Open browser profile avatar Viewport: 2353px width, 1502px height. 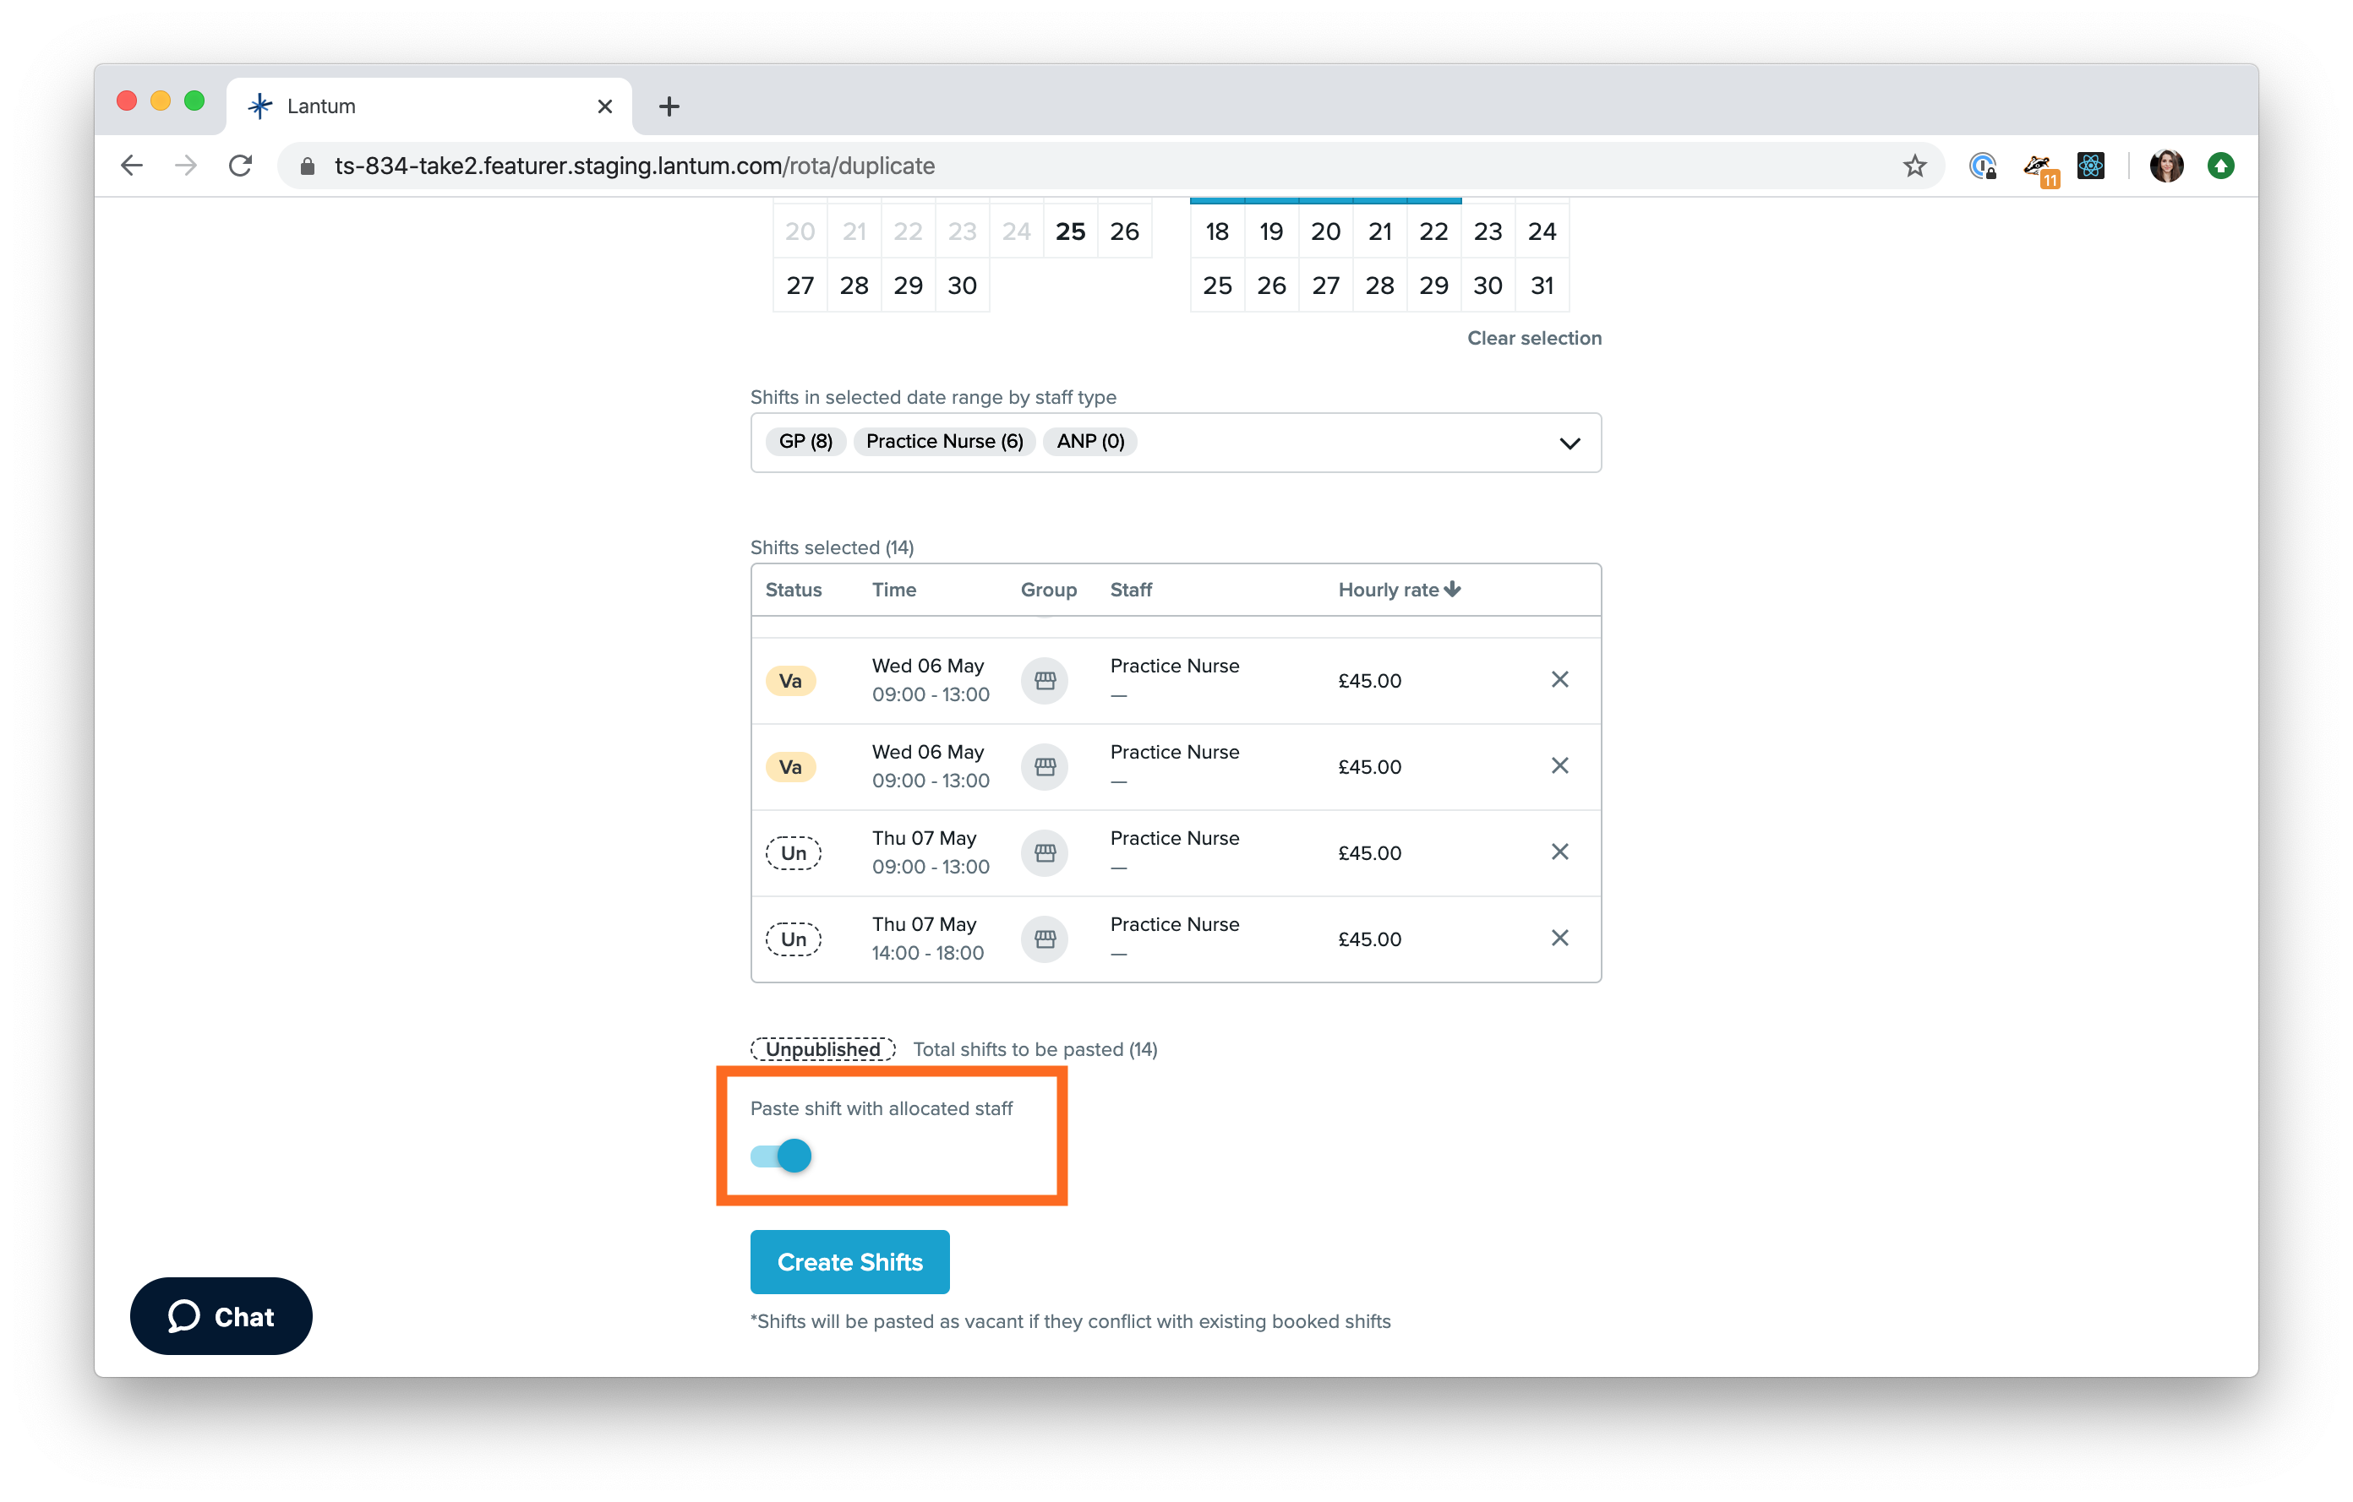[x=2166, y=166]
